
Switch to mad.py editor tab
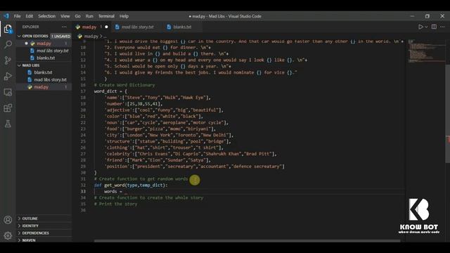tap(92, 27)
